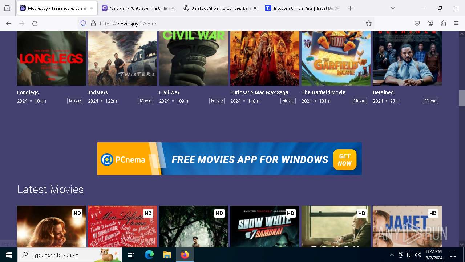Close the Trip.com tab

pos(337,8)
